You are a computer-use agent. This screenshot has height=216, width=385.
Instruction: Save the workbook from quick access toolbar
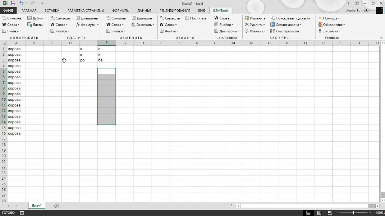(x=13, y=3)
